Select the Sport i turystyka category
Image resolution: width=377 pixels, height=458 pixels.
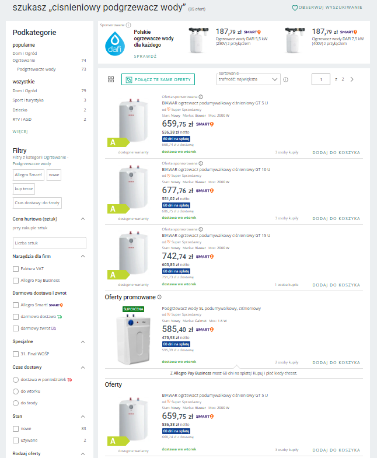click(28, 100)
